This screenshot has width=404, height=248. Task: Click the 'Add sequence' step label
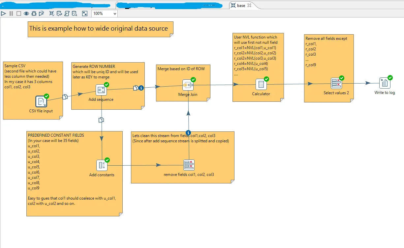coord(101,99)
